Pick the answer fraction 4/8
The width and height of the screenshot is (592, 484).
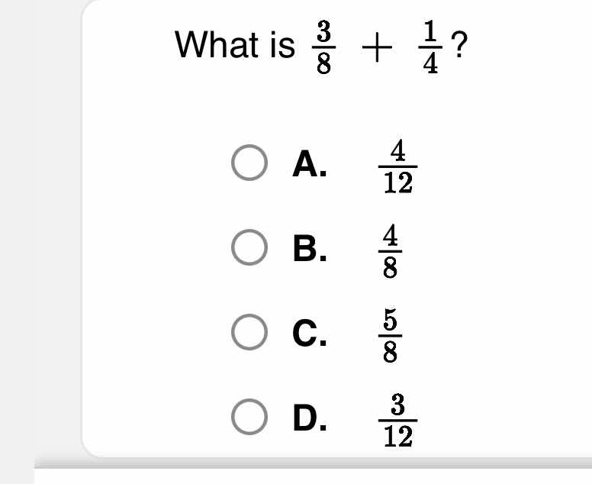coord(390,251)
